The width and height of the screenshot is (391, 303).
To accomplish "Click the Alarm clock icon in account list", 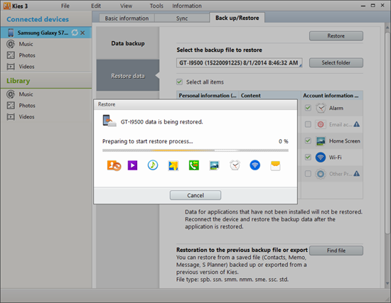I will pos(321,108).
